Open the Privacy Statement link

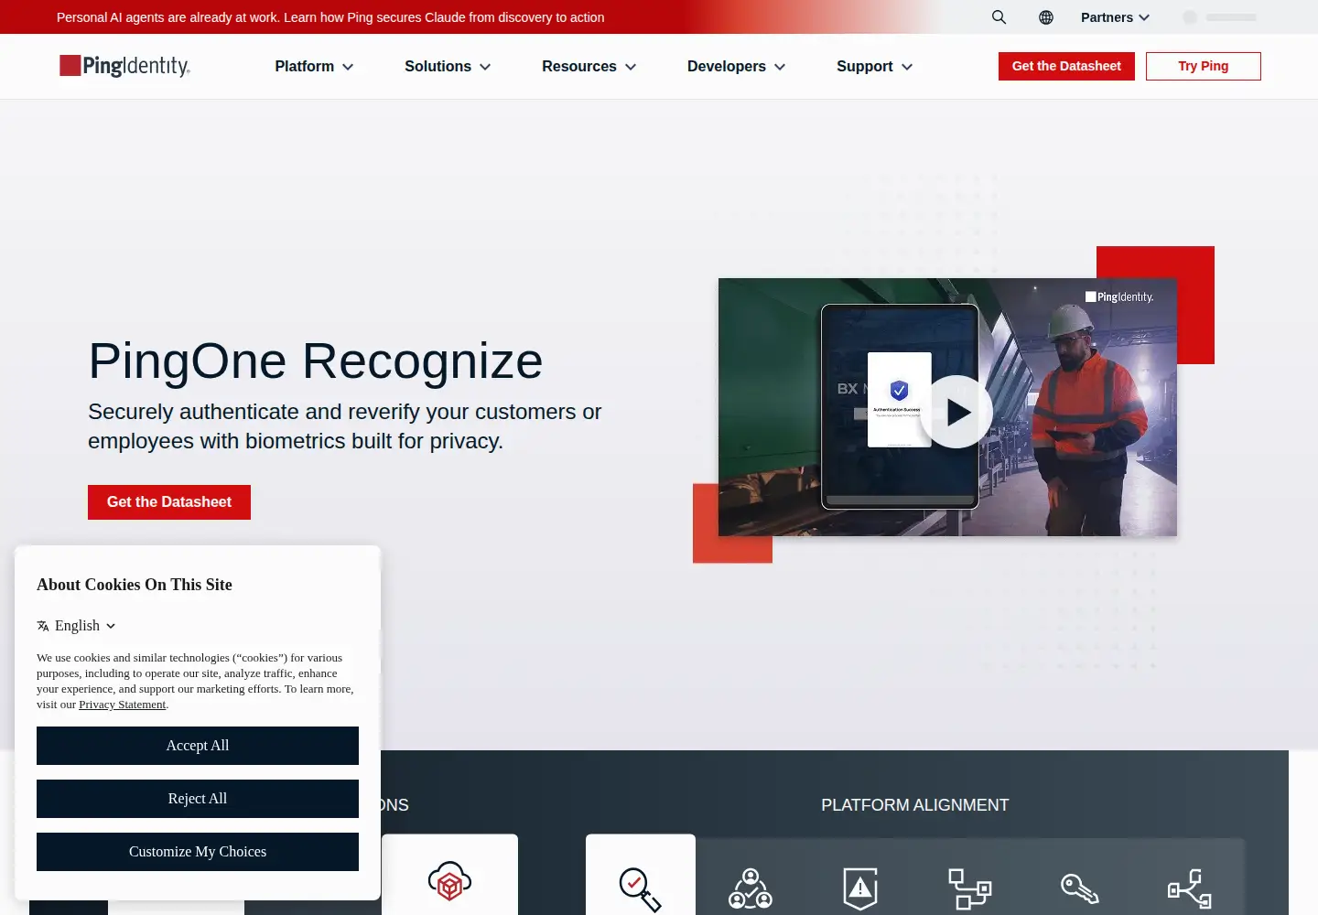(122, 705)
